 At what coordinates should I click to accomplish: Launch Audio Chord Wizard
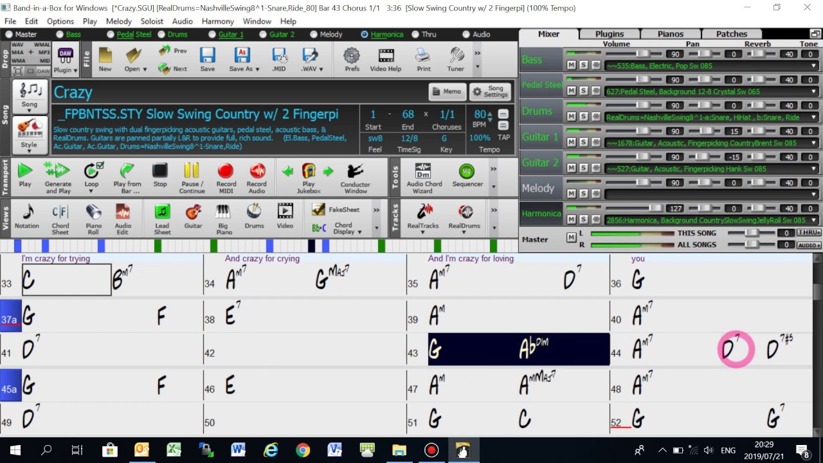(424, 177)
